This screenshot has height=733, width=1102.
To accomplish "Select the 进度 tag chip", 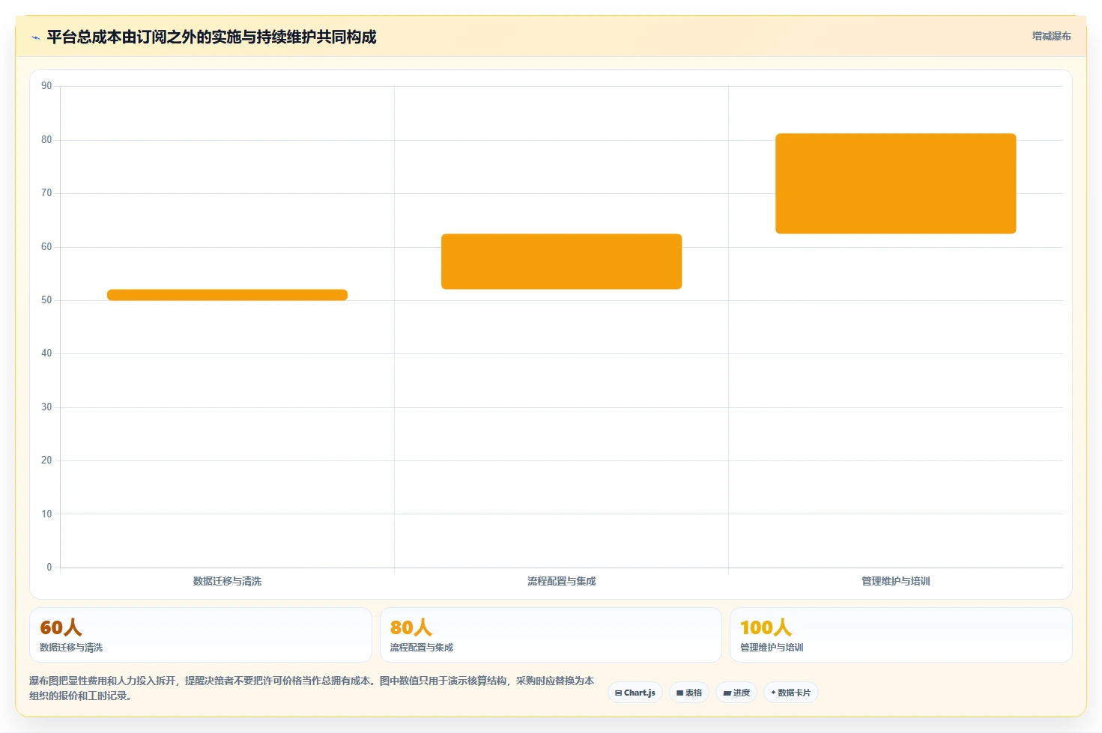I will coord(736,693).
